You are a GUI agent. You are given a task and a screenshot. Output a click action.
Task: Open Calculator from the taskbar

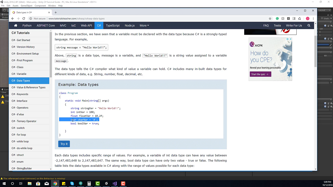(x=89, y=183)
